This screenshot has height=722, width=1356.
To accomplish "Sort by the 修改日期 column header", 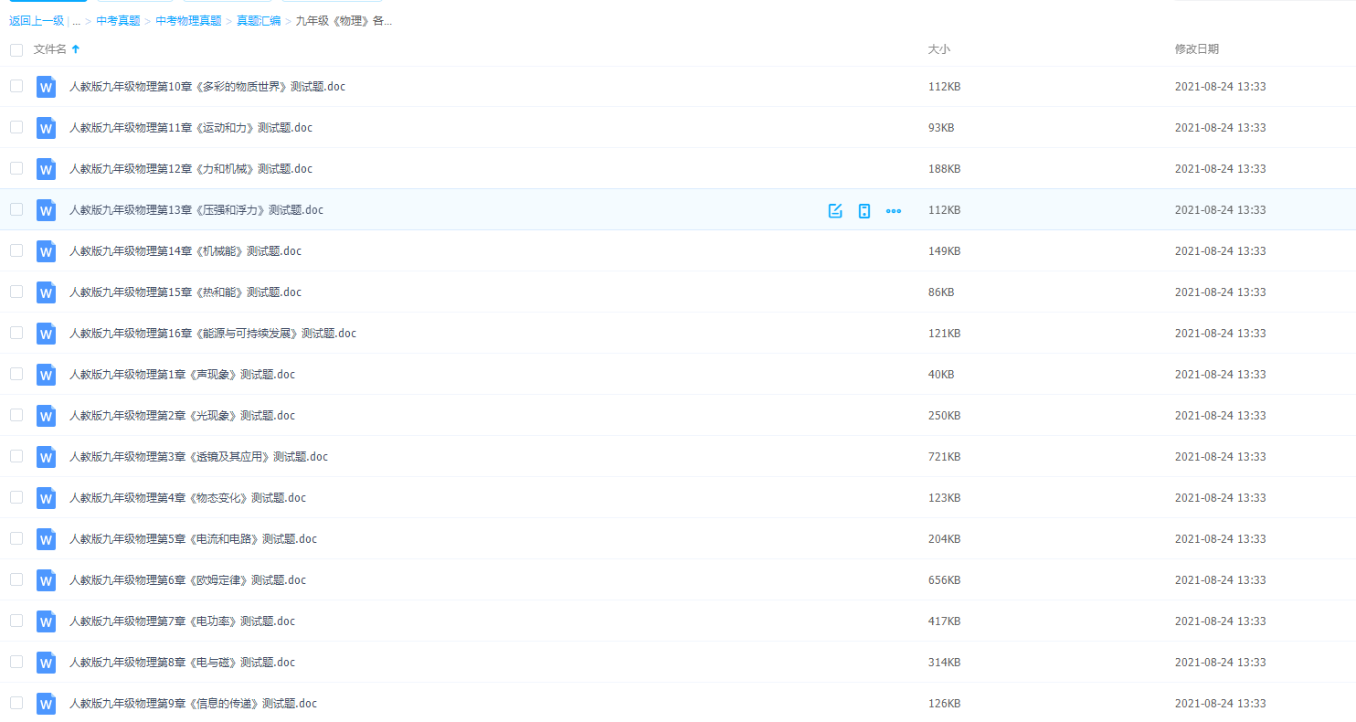I will [x=1196, y=49].
